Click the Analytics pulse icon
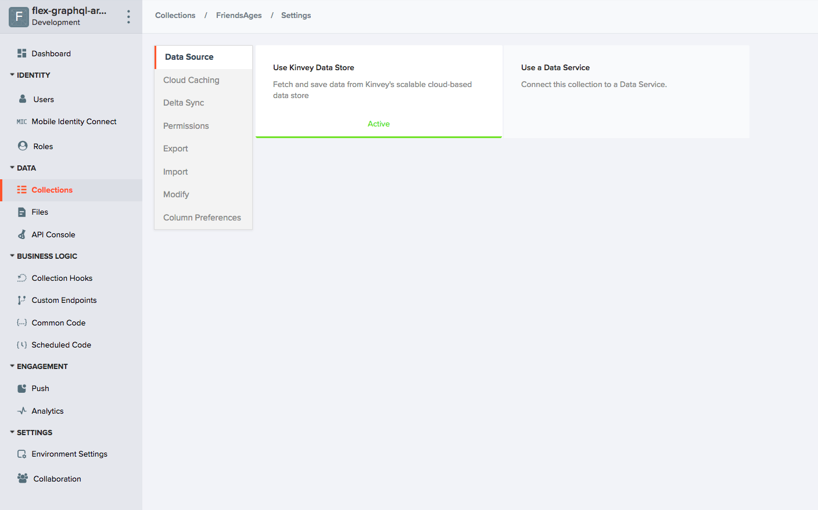The width and height of the screenshot is (818, 510). (22, 411)
